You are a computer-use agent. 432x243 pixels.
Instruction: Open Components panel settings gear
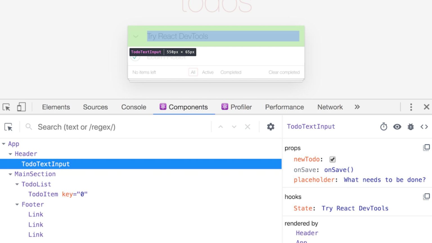pos(270,127)
